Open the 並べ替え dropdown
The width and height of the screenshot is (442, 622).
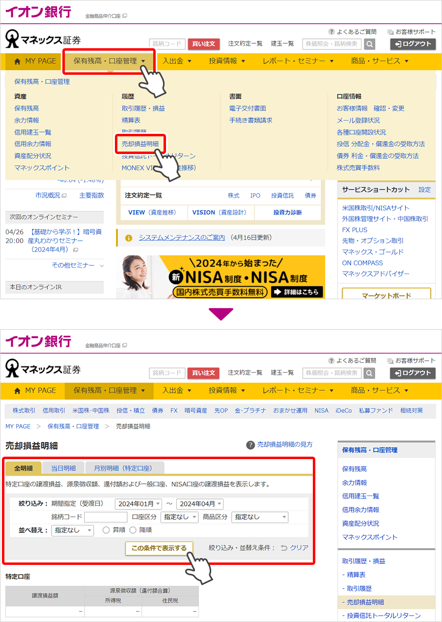pyautogui.click(x=72, y=530)
